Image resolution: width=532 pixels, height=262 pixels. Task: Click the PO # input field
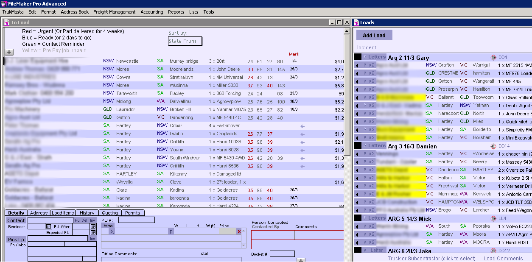tap(137, 220)
